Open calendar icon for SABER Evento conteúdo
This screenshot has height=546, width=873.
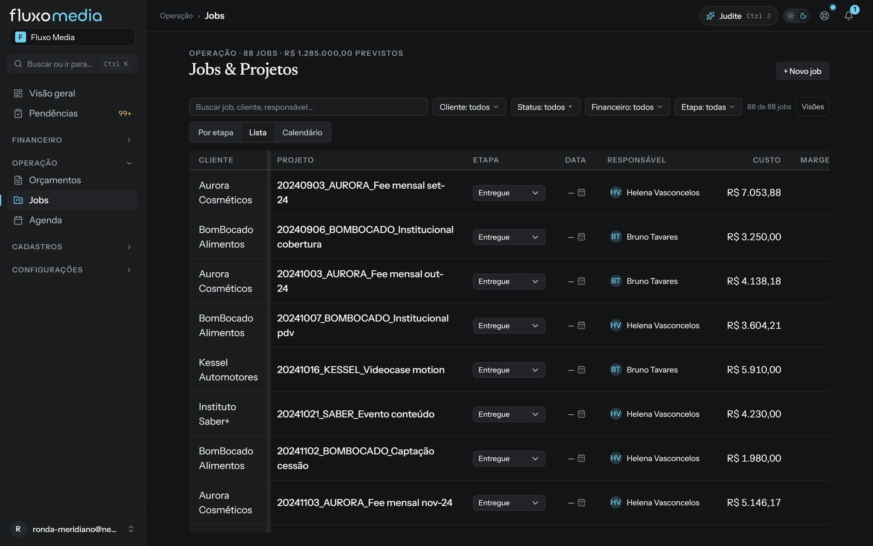(x=581, y=414)
